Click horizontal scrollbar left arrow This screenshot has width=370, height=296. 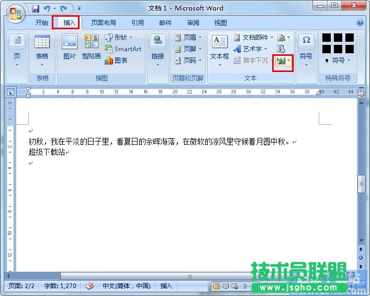pyautogui.click(x=9, y=276)
